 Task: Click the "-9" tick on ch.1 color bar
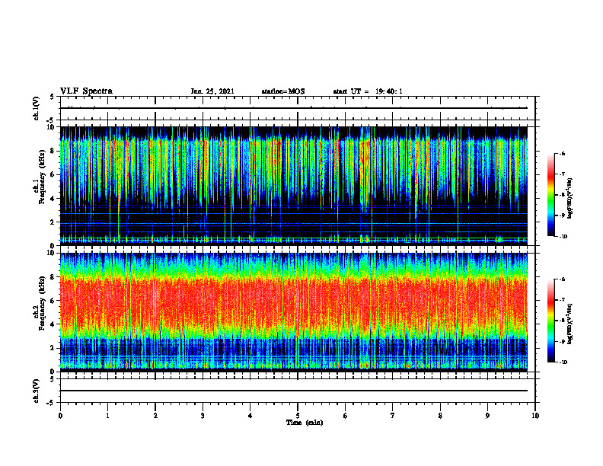pos(562,215)
